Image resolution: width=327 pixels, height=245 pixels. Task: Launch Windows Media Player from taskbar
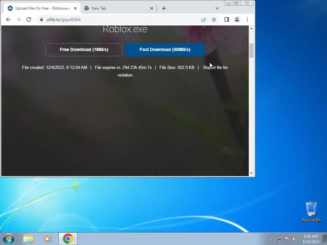coord(48,239)
